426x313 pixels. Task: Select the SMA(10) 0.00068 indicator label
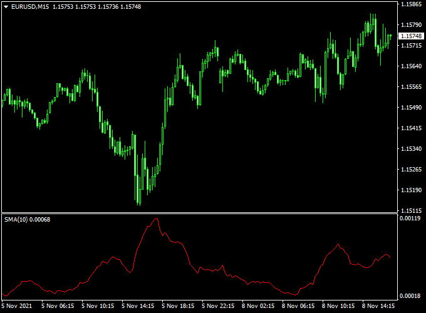[x=27, y=219]
